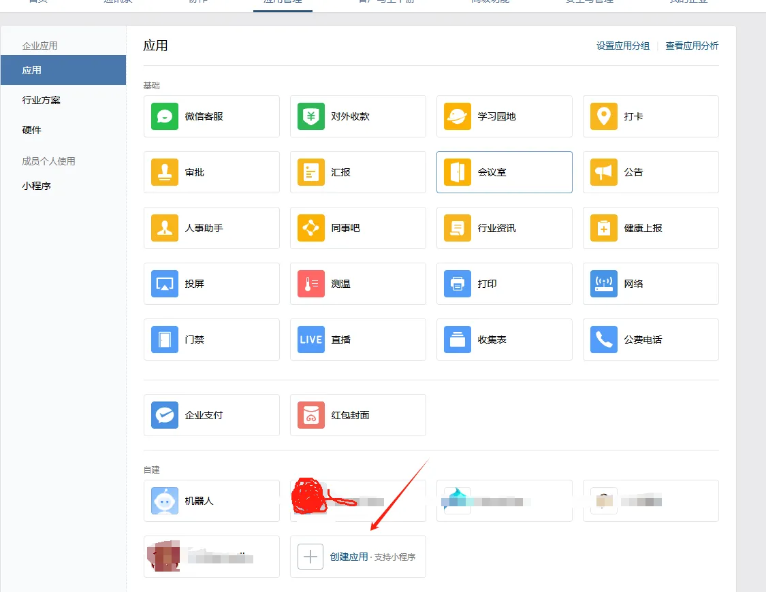This screenshot has height=592, width=766.
Task: Open 小程序 in the sidebar
Action: [36, 186]
